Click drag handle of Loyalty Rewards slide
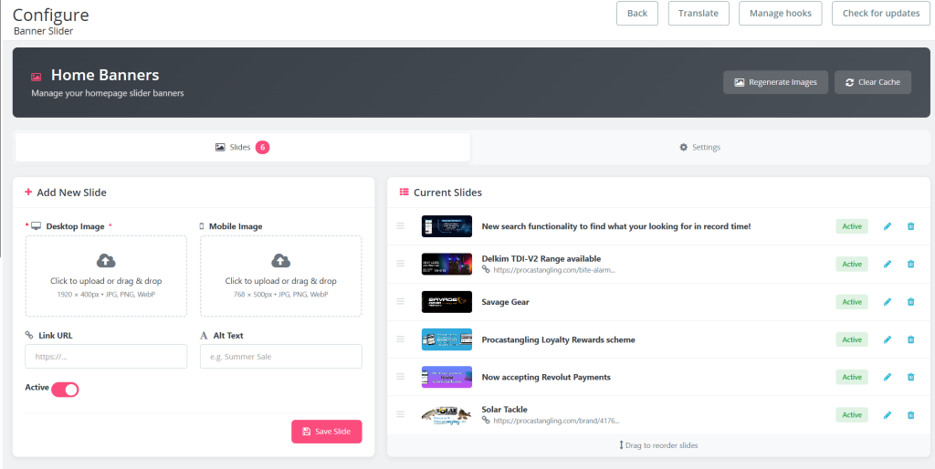 (400, 339)
